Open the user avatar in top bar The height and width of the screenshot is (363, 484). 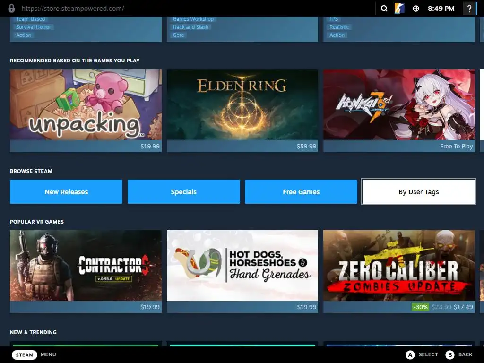[x=399, y=9]
